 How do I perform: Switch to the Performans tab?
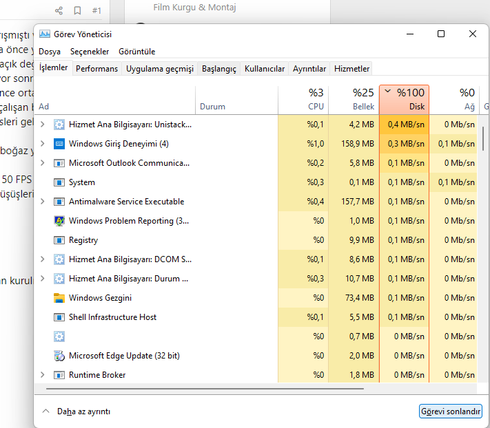pos(97,69)
